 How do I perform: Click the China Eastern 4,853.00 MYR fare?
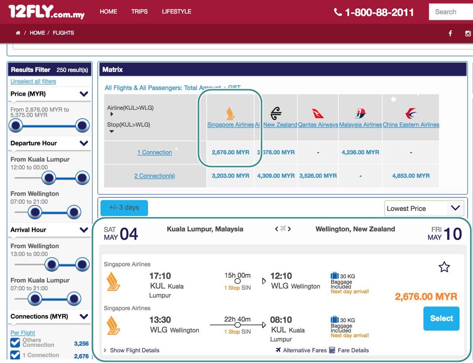click(x=411, y=176)
